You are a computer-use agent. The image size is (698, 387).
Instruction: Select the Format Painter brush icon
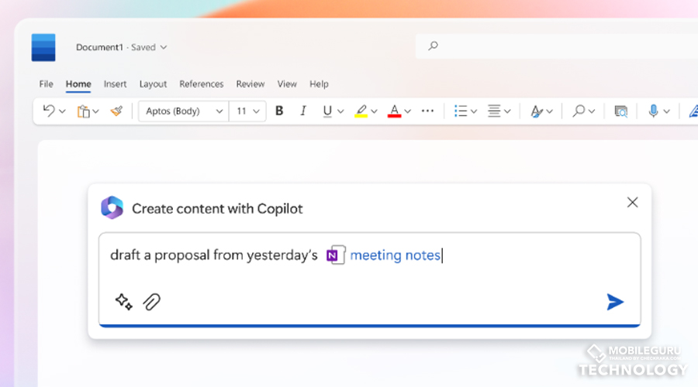(x=116, y=111)
